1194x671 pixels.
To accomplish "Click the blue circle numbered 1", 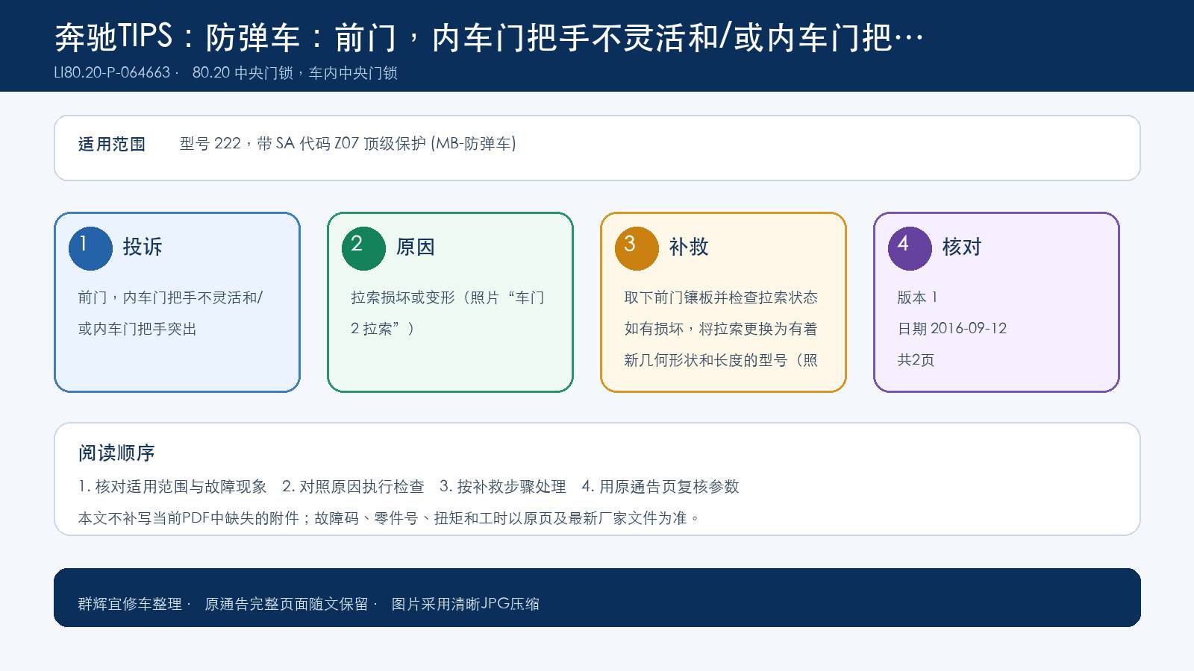I will [x=90, y=248].
